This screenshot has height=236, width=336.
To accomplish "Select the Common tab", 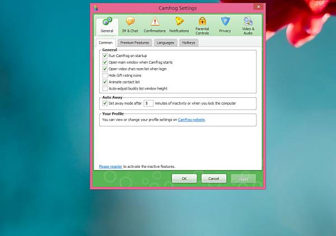I will pyautogui.click(x=106, y=43).
